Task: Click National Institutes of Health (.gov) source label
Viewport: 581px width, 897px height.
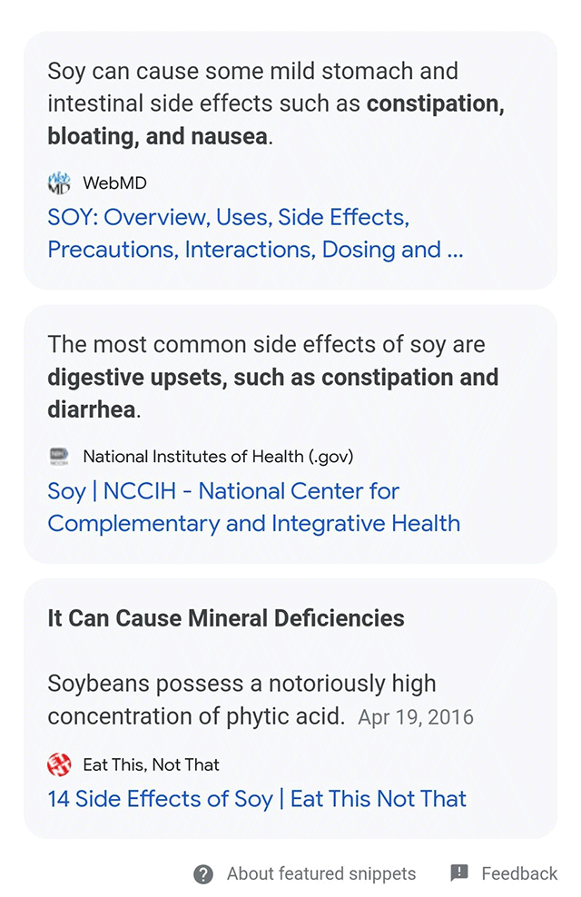Action: [x=218, y=457]
